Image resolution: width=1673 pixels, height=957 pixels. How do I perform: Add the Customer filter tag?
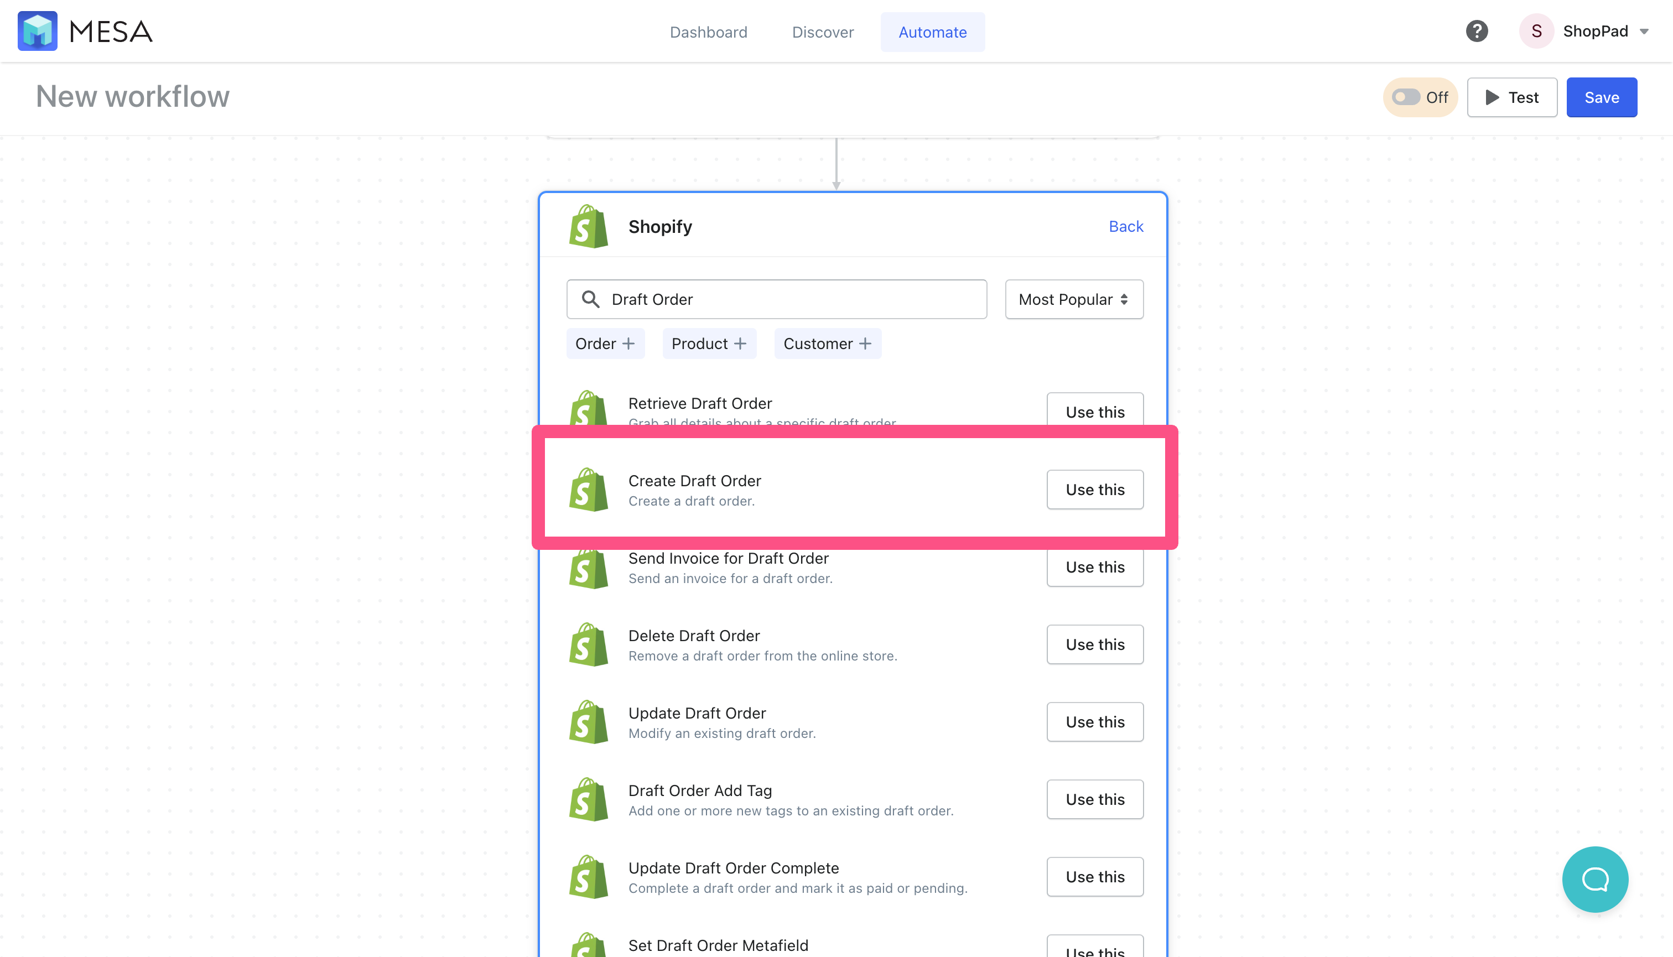[827, 344]
